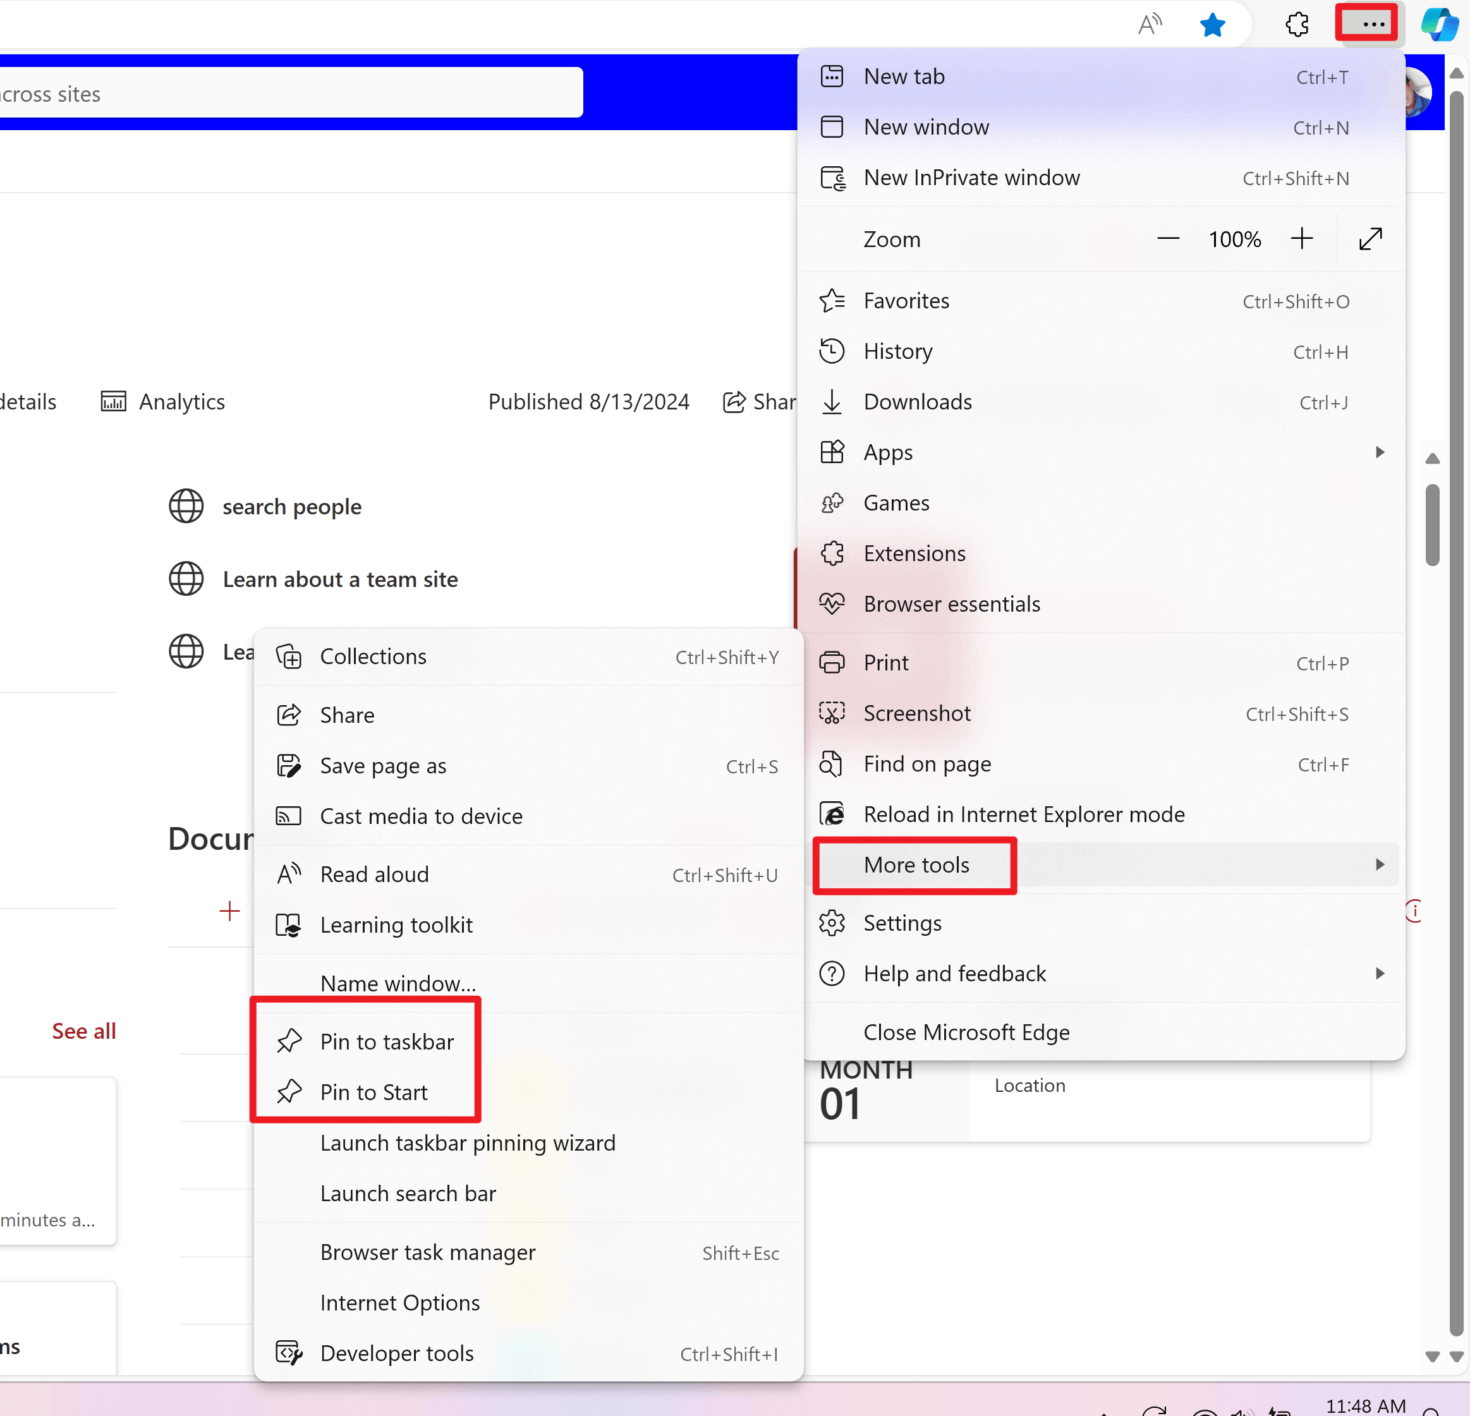Open the Learn about a team site link
Screen dimensions: 1470x1416
(x=340, y=580)
